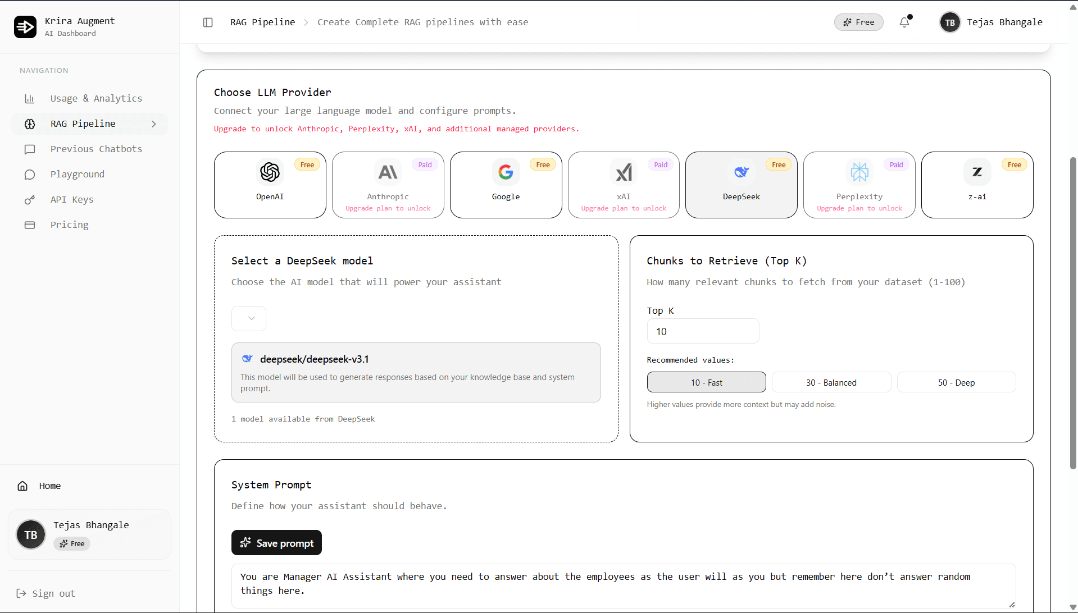Open the Playground page
This screenshot has height=613, width=1078.
pyautogui.click(x=78, y=175)
